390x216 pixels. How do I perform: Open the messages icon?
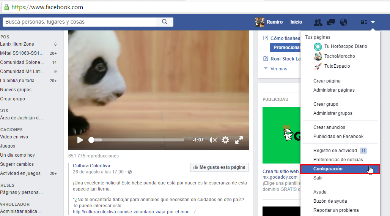330,22
